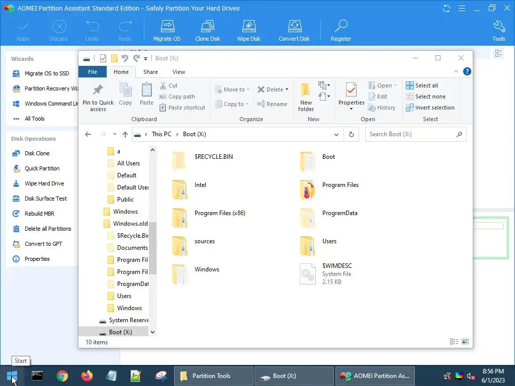
Task: Click Explorer help question mark icon
Action: tap(467, 71)
